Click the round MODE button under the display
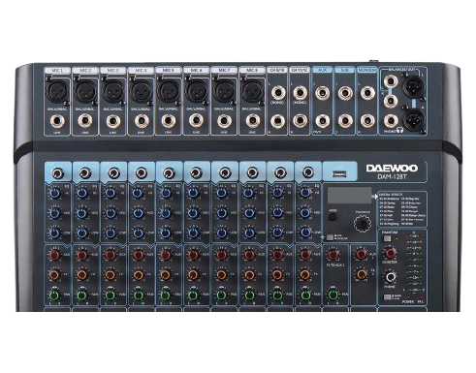This screenshot has height=373, width=476. [332, 217]
